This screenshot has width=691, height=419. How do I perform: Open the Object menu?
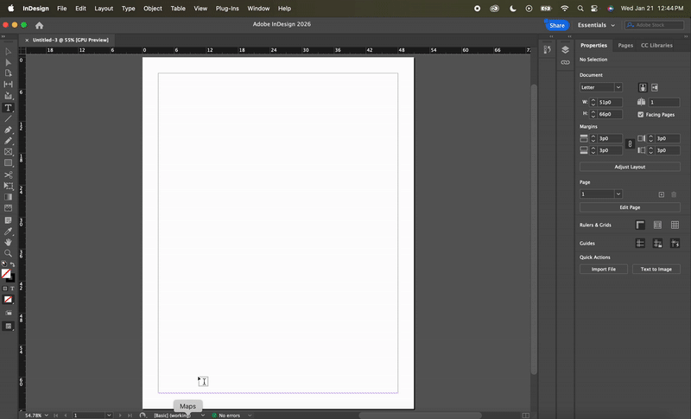[x=153, y=9]
